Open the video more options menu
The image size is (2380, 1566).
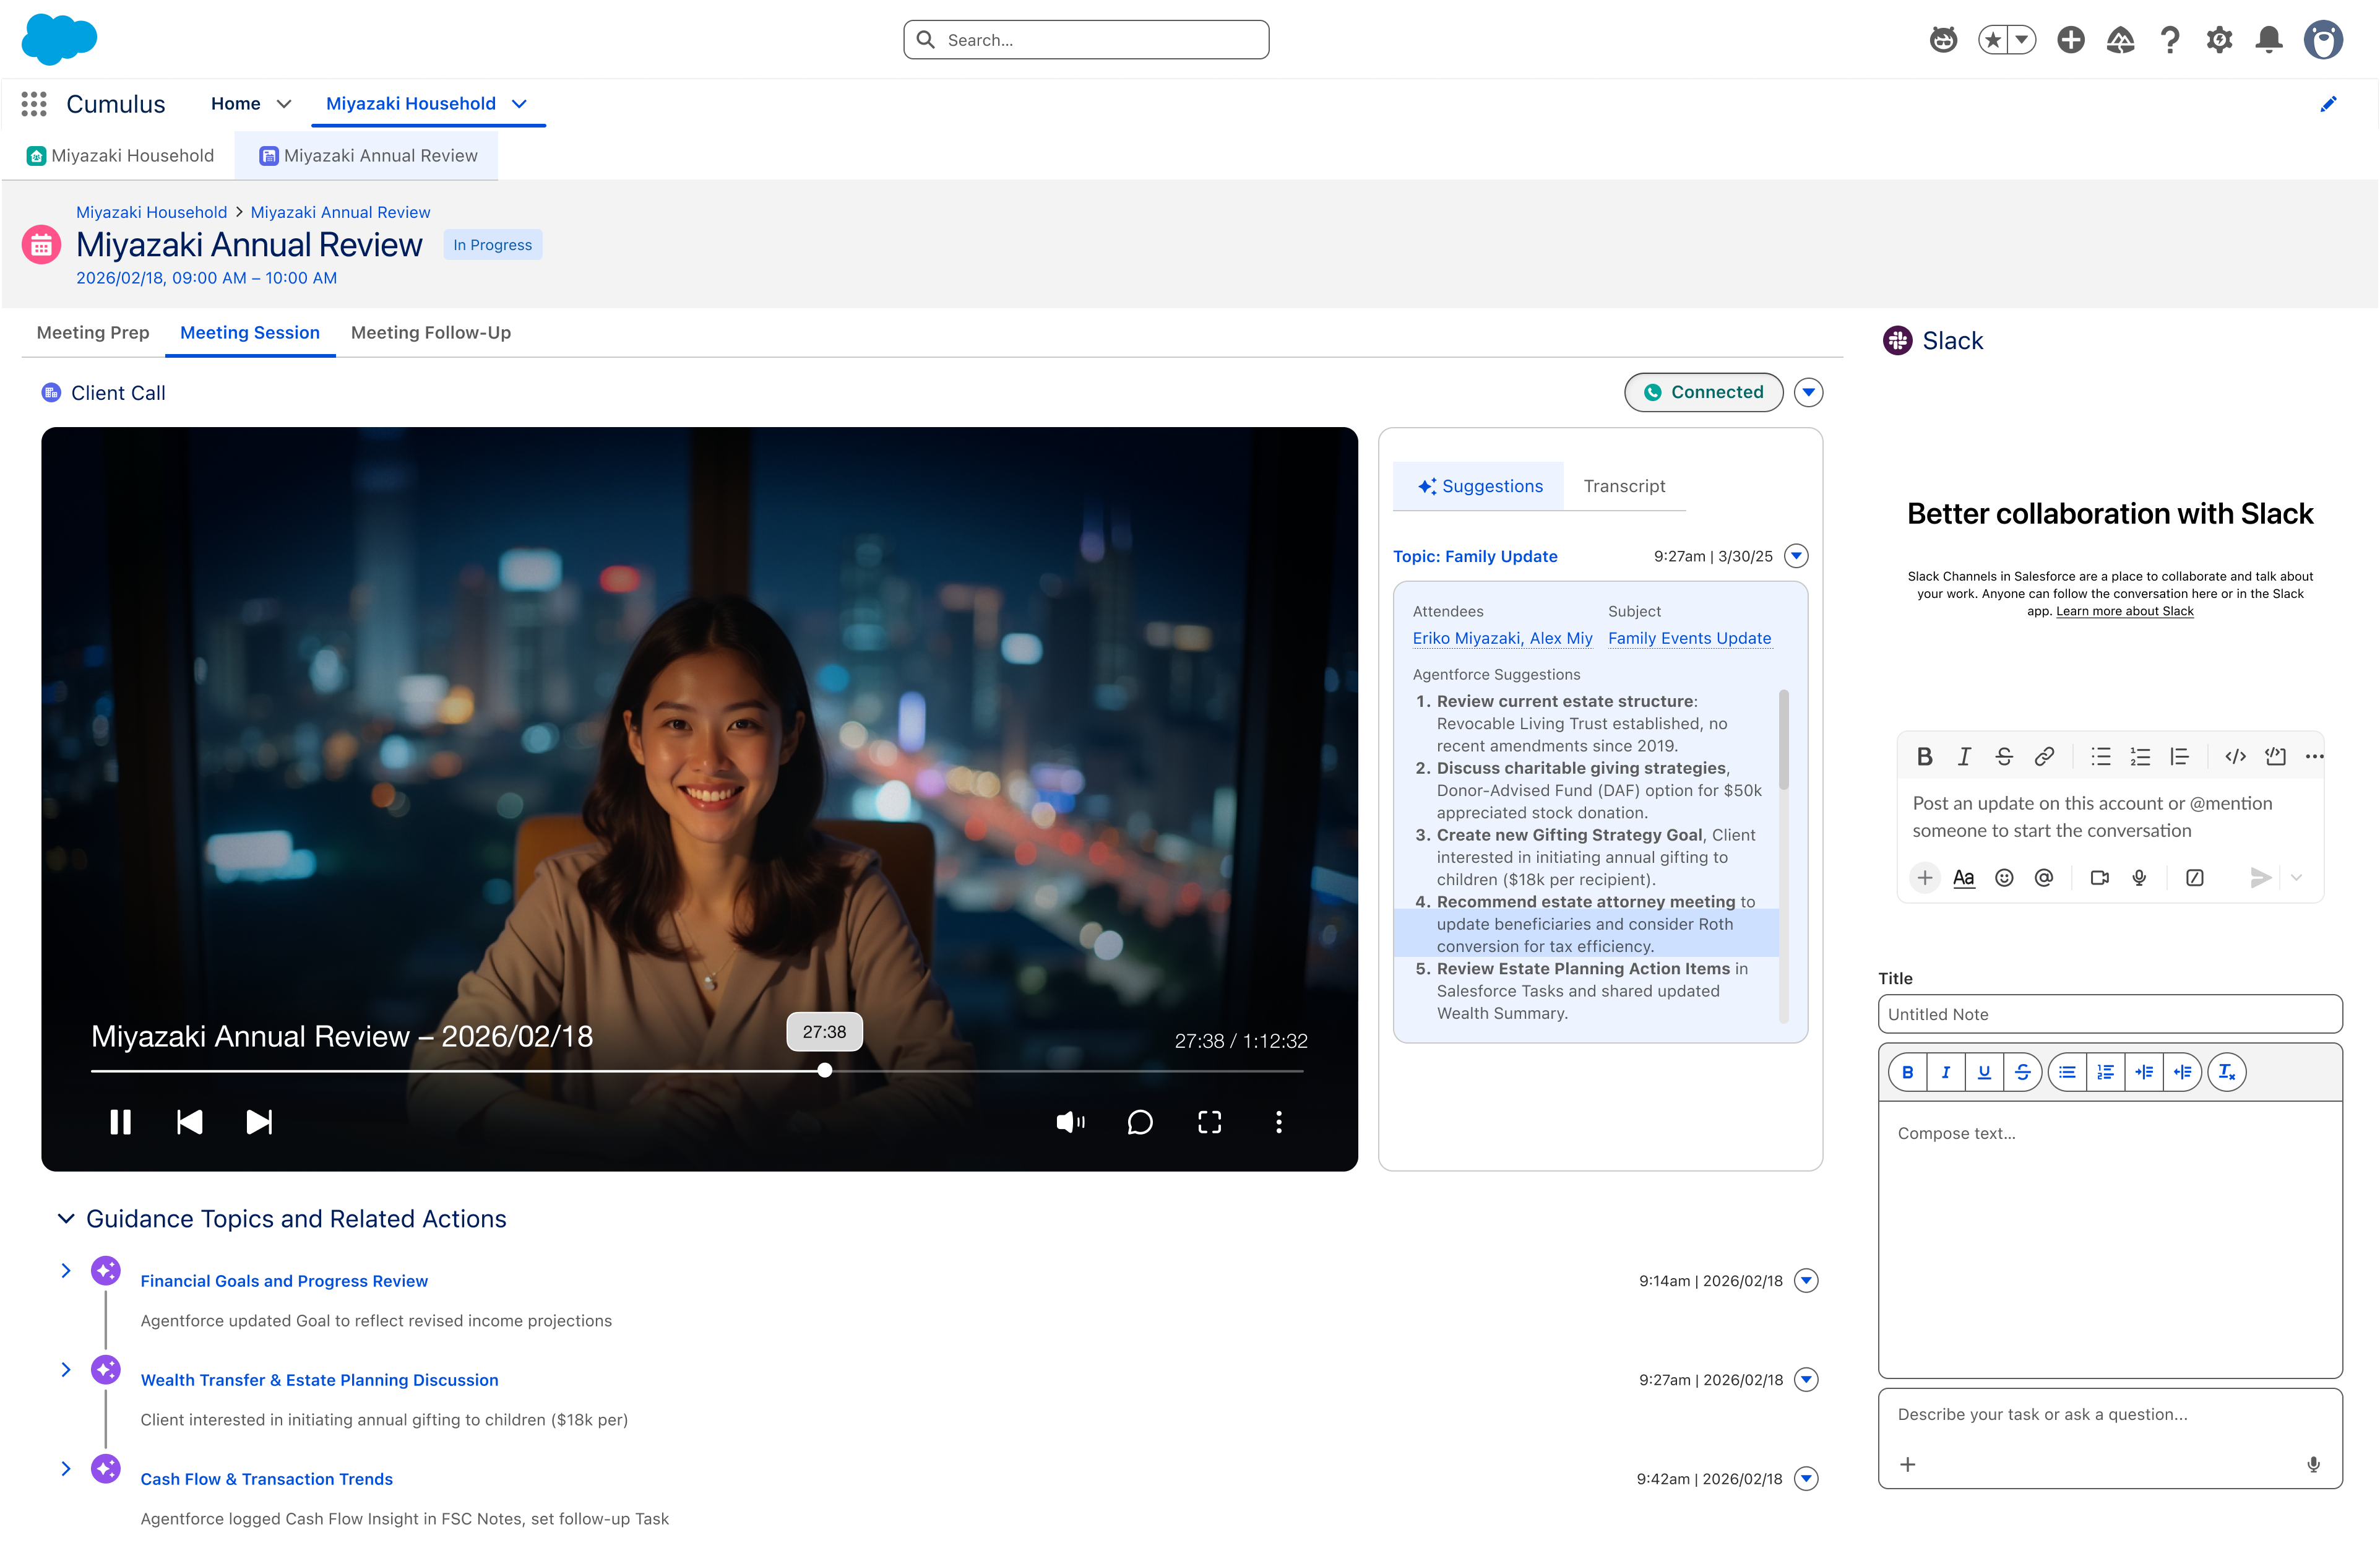tap(1278, 1122)
